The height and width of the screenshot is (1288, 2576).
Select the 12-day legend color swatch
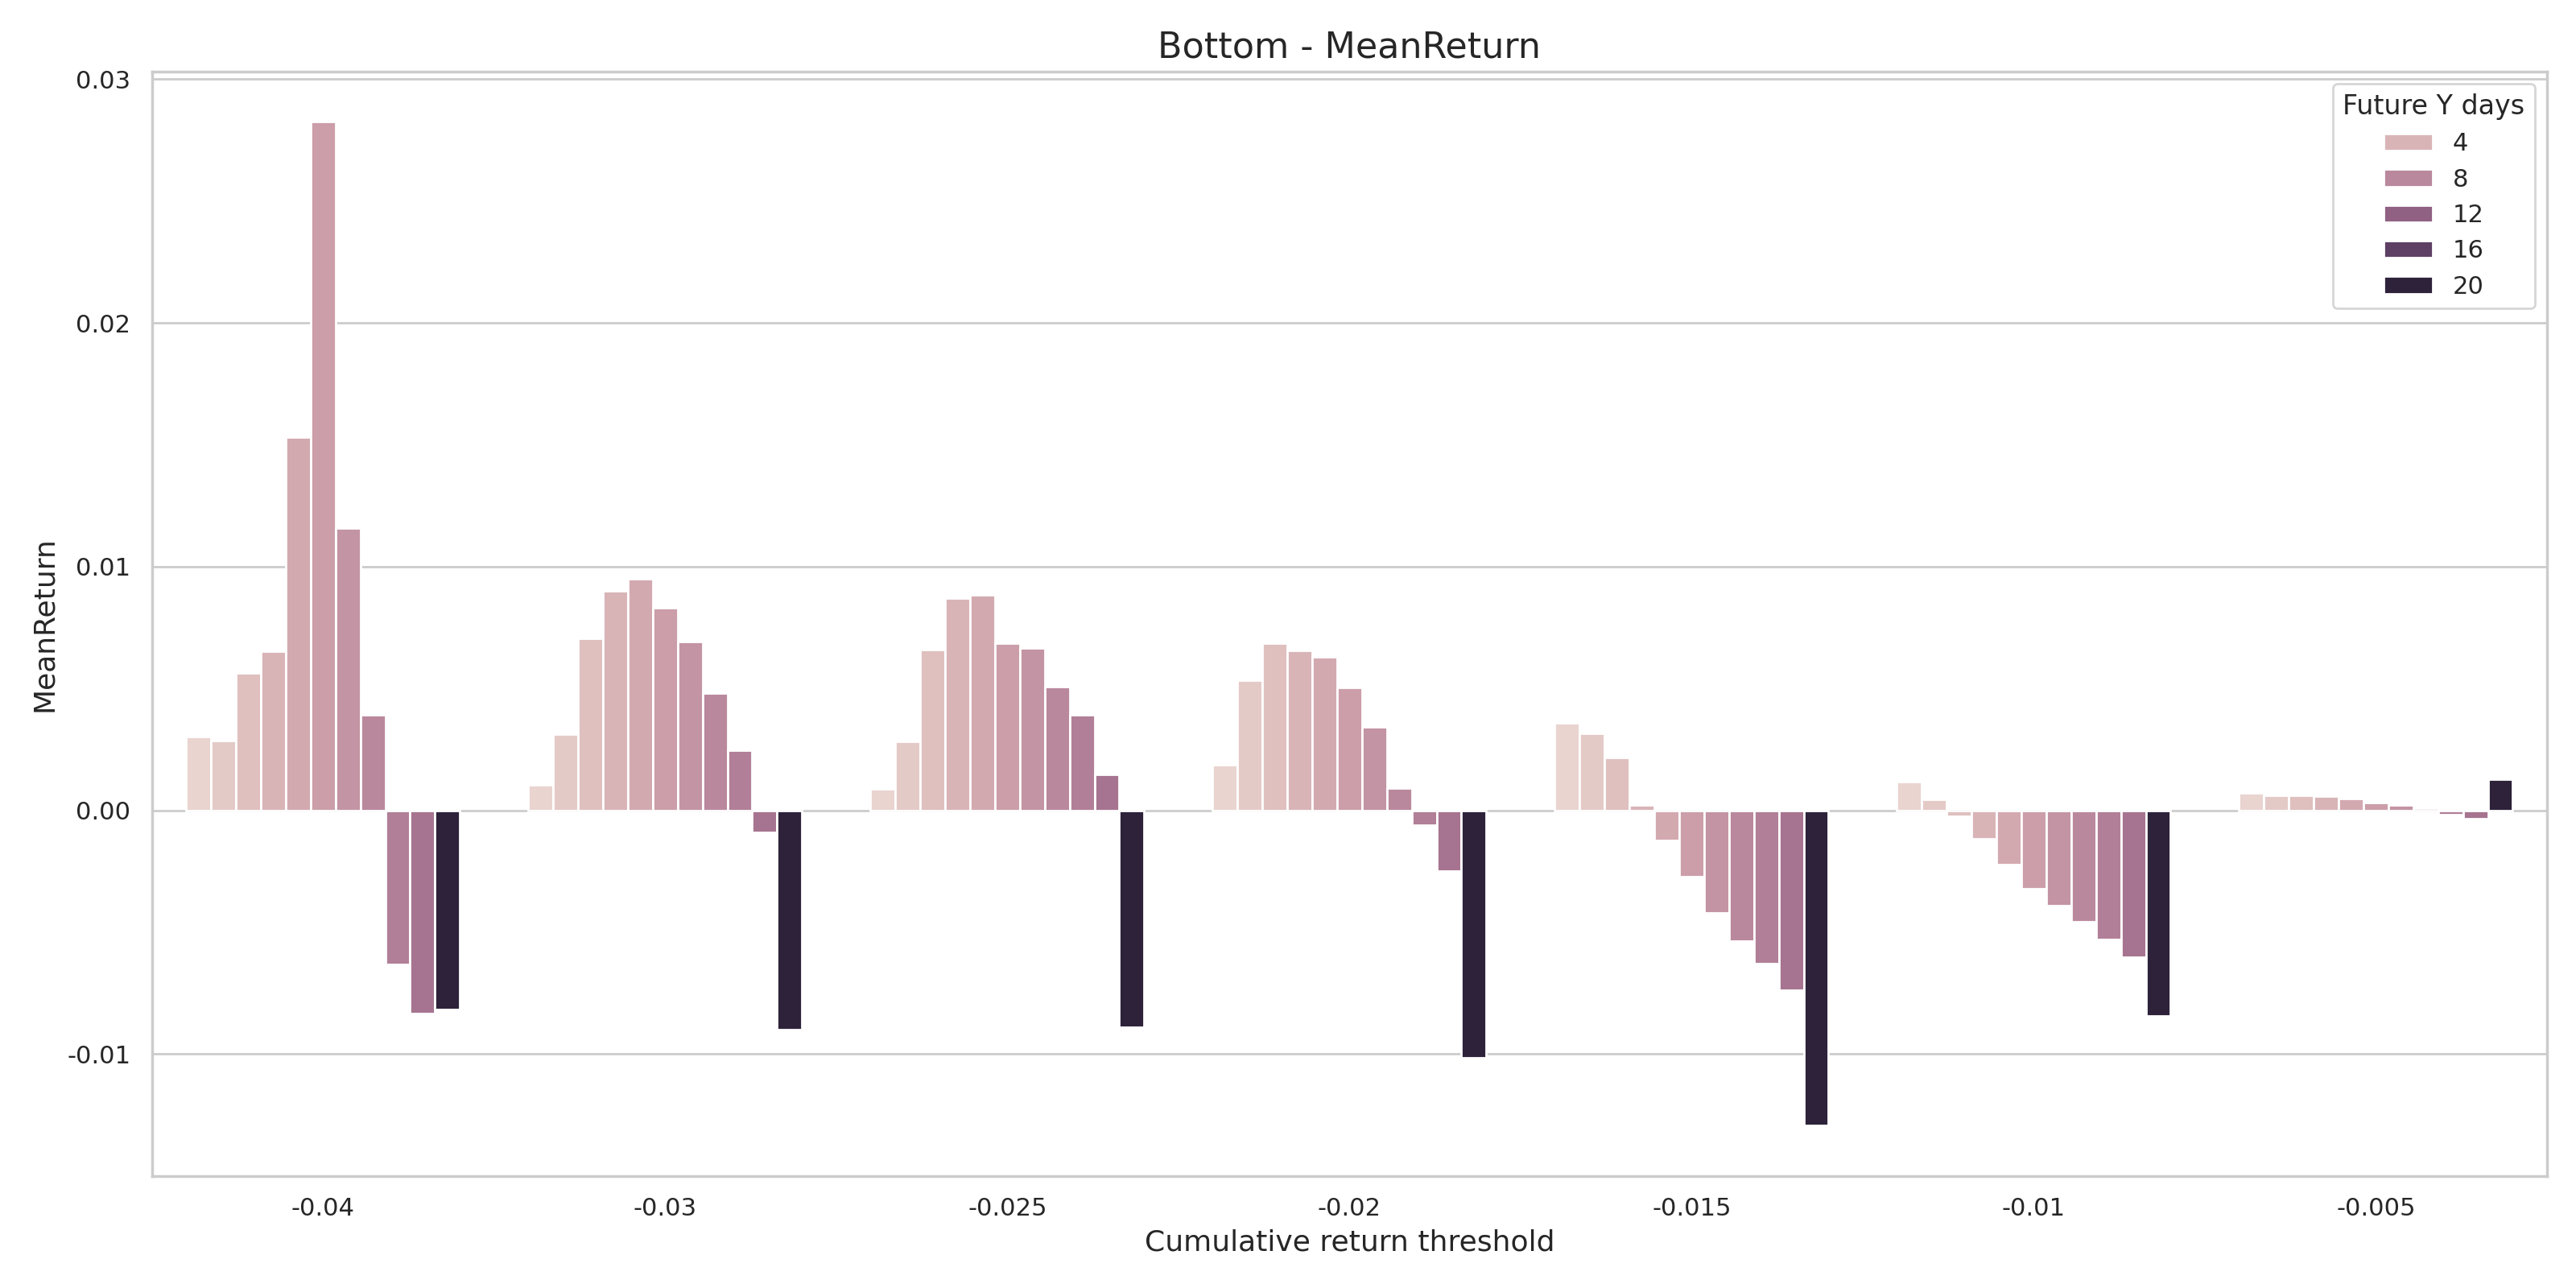pyautogui.click(x=2408, y=214)
